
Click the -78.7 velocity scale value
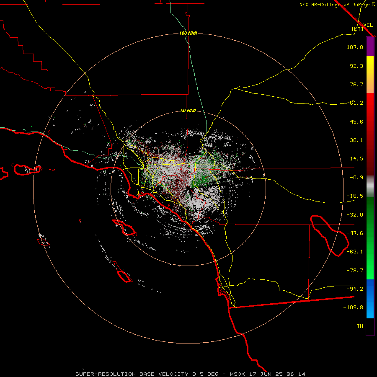(355, 271)
